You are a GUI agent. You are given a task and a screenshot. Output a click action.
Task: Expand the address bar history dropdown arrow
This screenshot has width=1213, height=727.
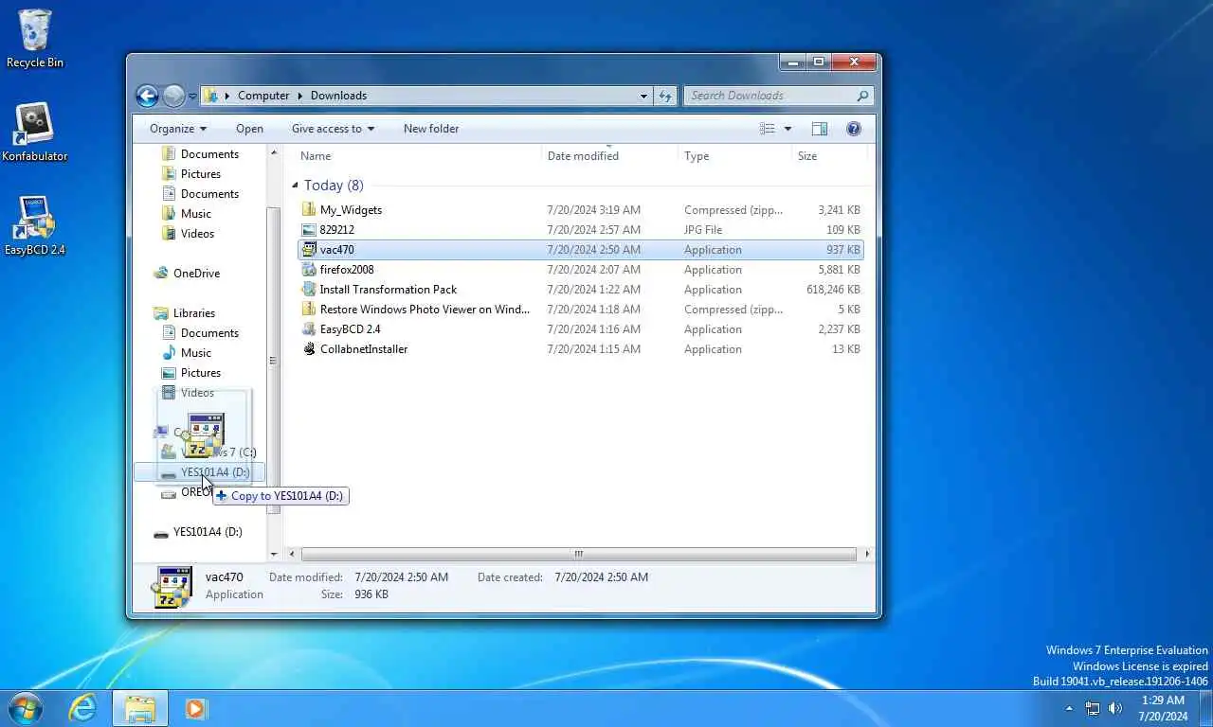pyautogui.click(x=643, y=96)
